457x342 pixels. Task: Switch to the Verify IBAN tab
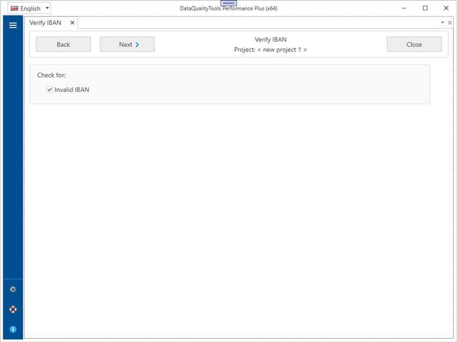point(45,23)
